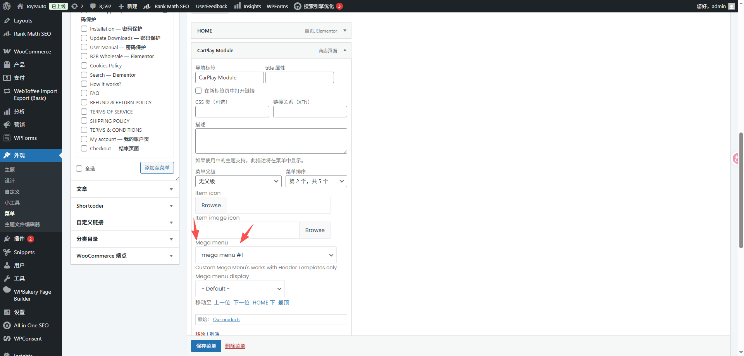
Task: Open the Insights bar chart icon in admin bar
Action: (x=238, y=6)
